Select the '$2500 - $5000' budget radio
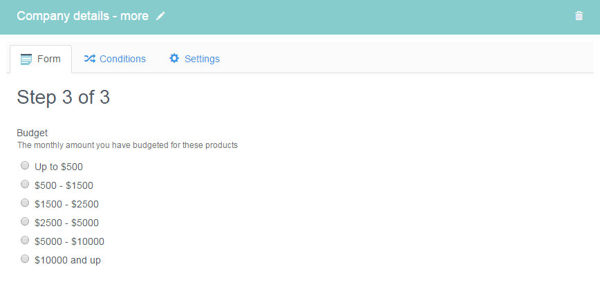 25,221
